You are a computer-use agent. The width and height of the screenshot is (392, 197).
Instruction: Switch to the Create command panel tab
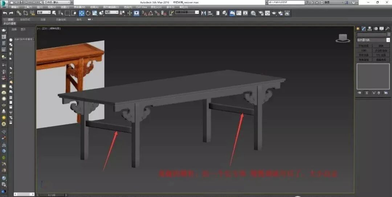tap(358, 29)
